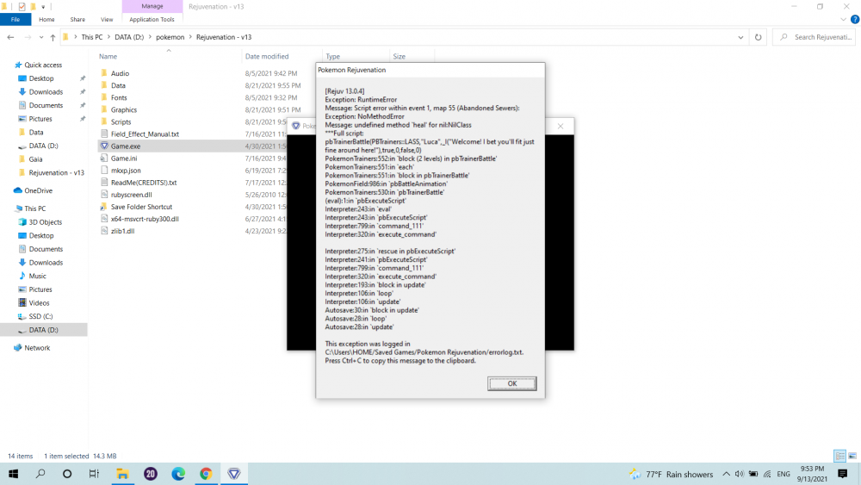Switch to details view layout icon
The width and height of the screenshot is (861, 485).
[x=839, y=456]
